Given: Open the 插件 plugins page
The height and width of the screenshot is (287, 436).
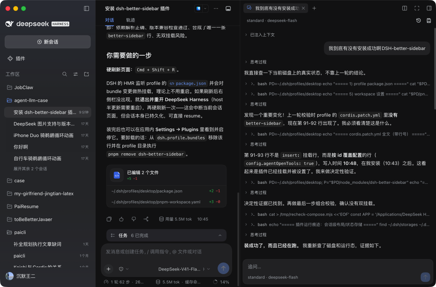Looking at the screenshot, I should (16, 58).
